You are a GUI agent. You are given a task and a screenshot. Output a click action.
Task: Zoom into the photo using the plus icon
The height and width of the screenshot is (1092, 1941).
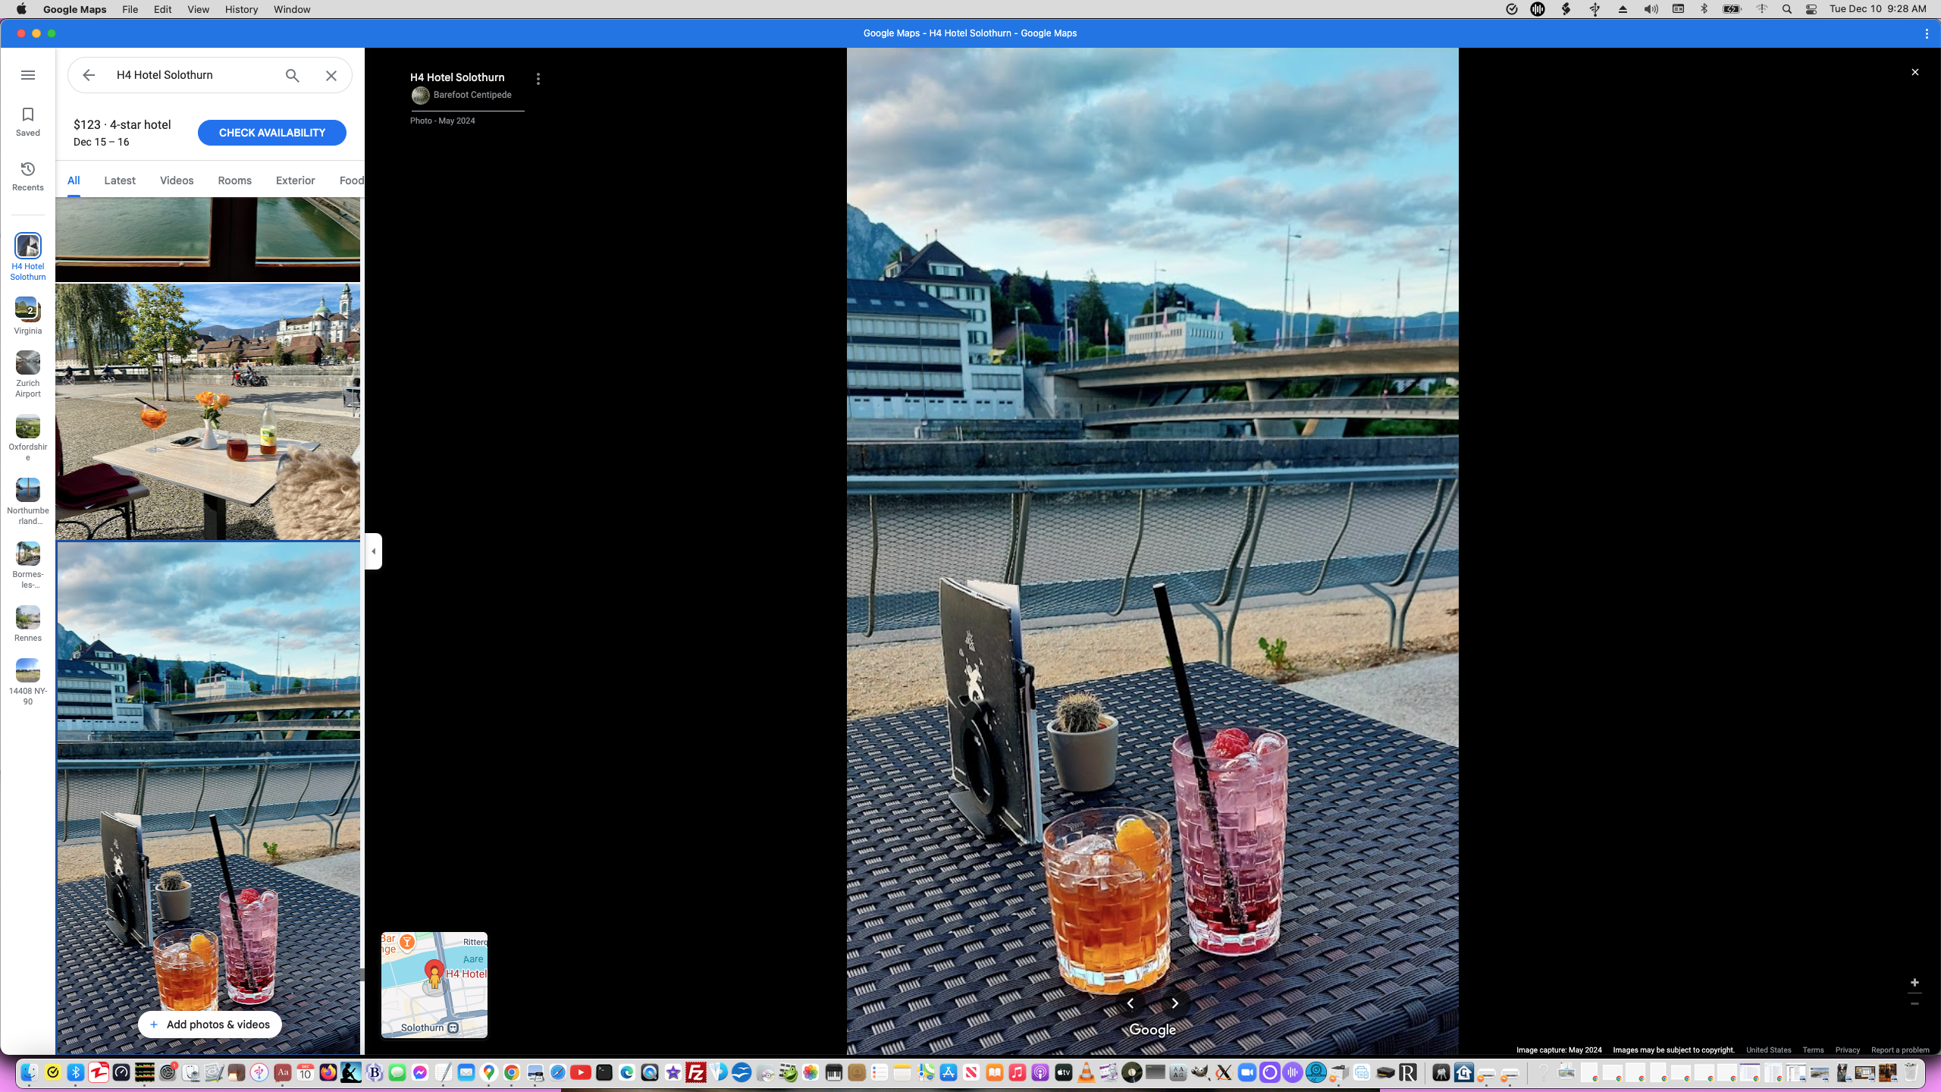pos(1915,982)
